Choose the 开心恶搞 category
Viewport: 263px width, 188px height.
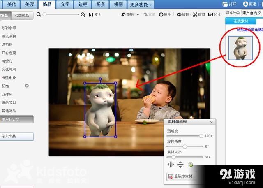point(9,53)
